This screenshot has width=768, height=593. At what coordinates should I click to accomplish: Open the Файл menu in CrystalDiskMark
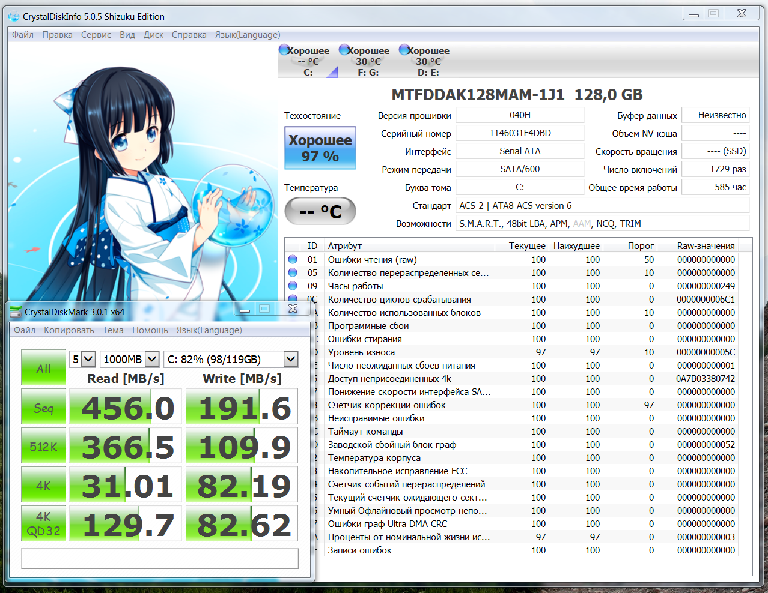tap(25, 330)
